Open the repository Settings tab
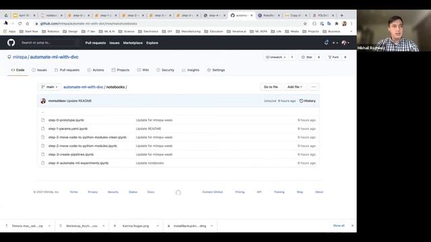Image resolution: width=431 pixels, height=242 pixels. [x=216, y=70]
